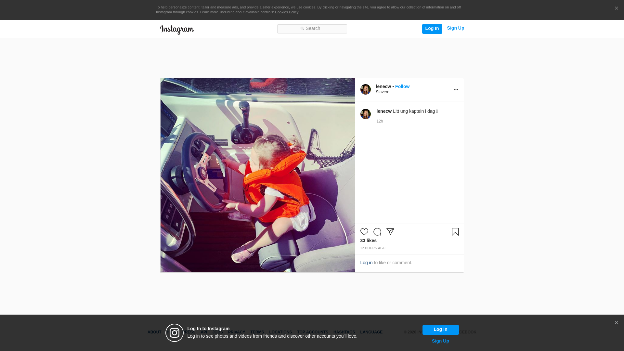
Task: Click Log in to like or comment
Action: pyautogui.click(x=366, y=263)
